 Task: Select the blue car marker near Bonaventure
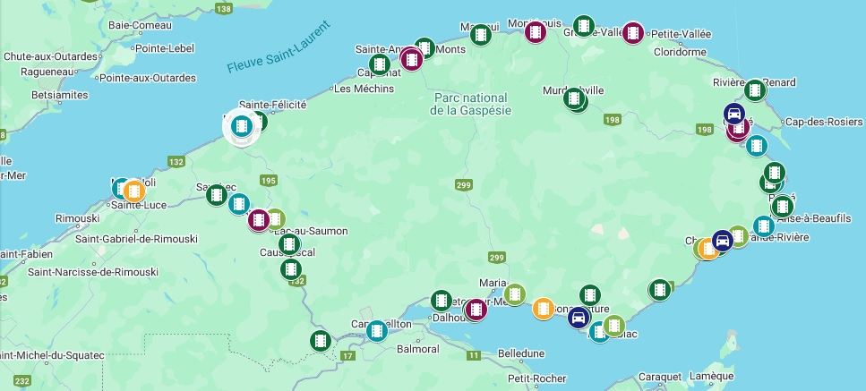[x=579, y=318]
